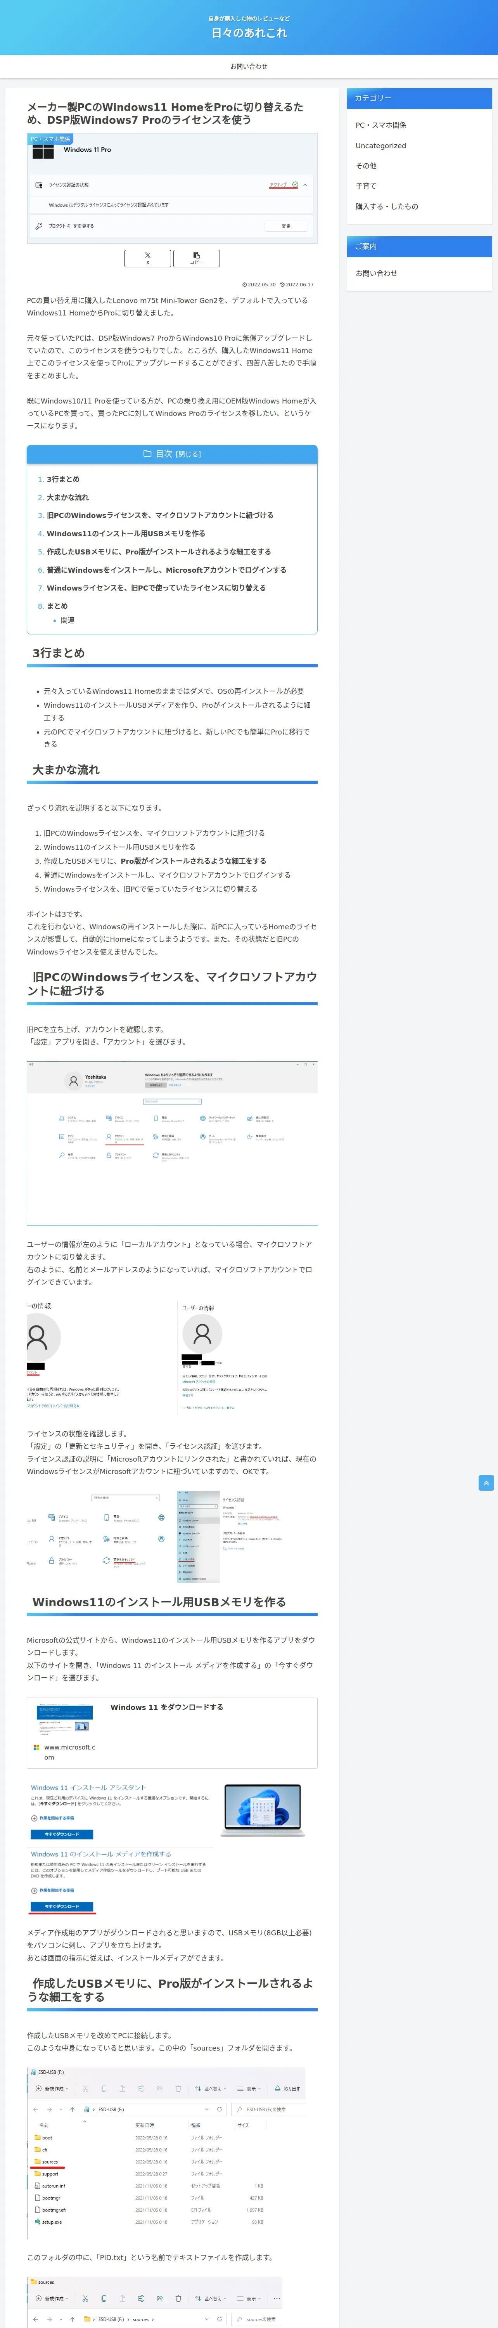Select the PC・スマホ関係 tag on the eyecatch
Screen dimensions: 498x2328
pyautogui.click(x=50, y=139)
